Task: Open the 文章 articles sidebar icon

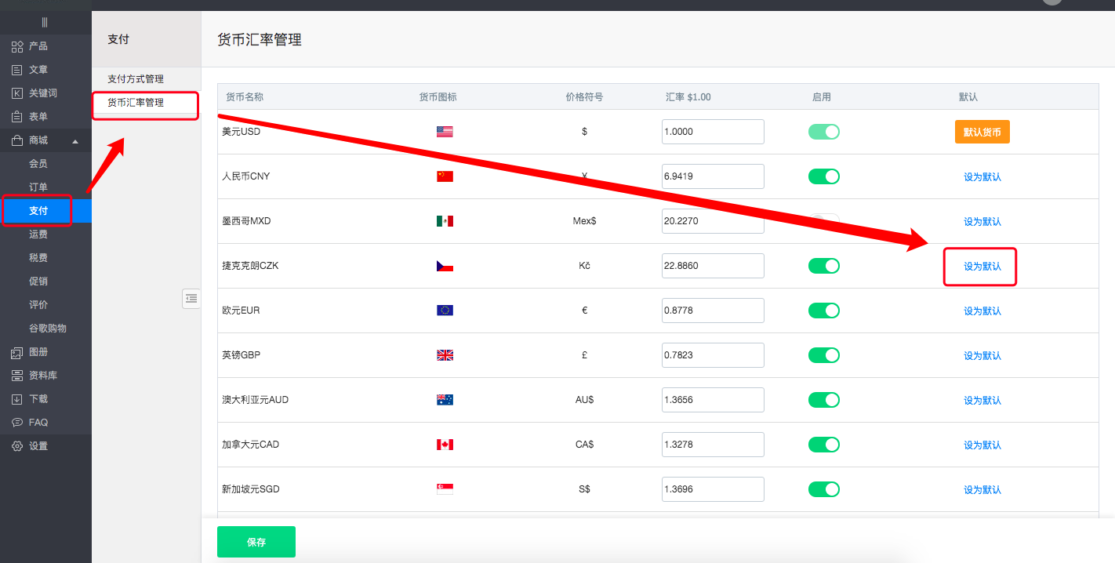Action: [x=17, y=70]
